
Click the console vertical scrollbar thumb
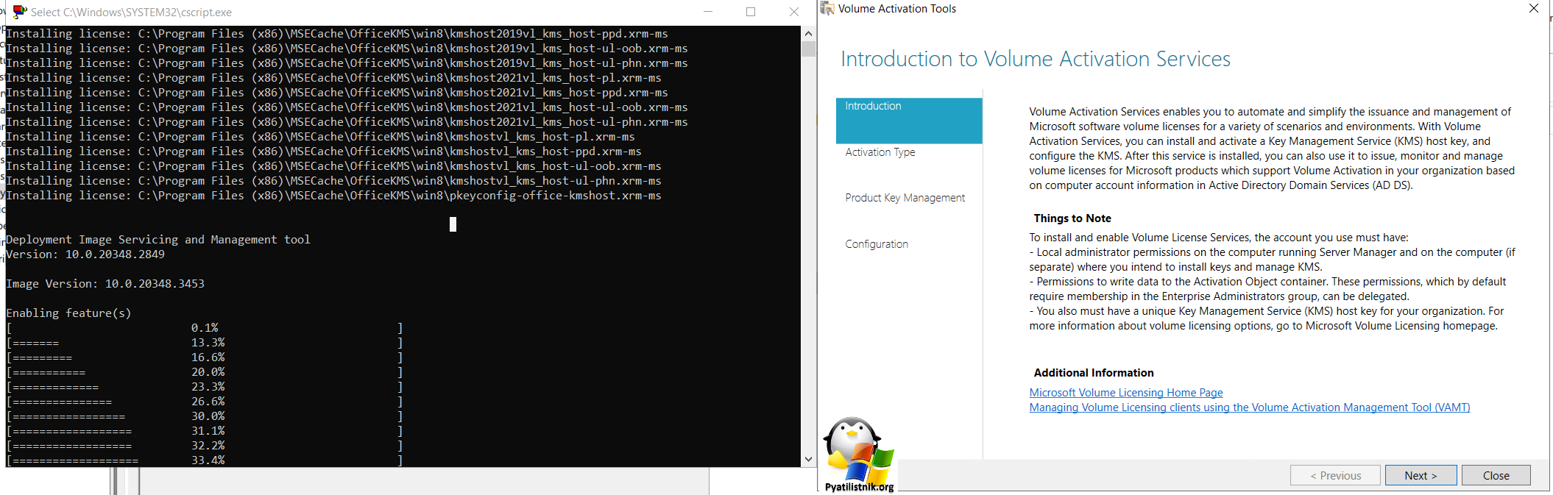pos(808,49)
